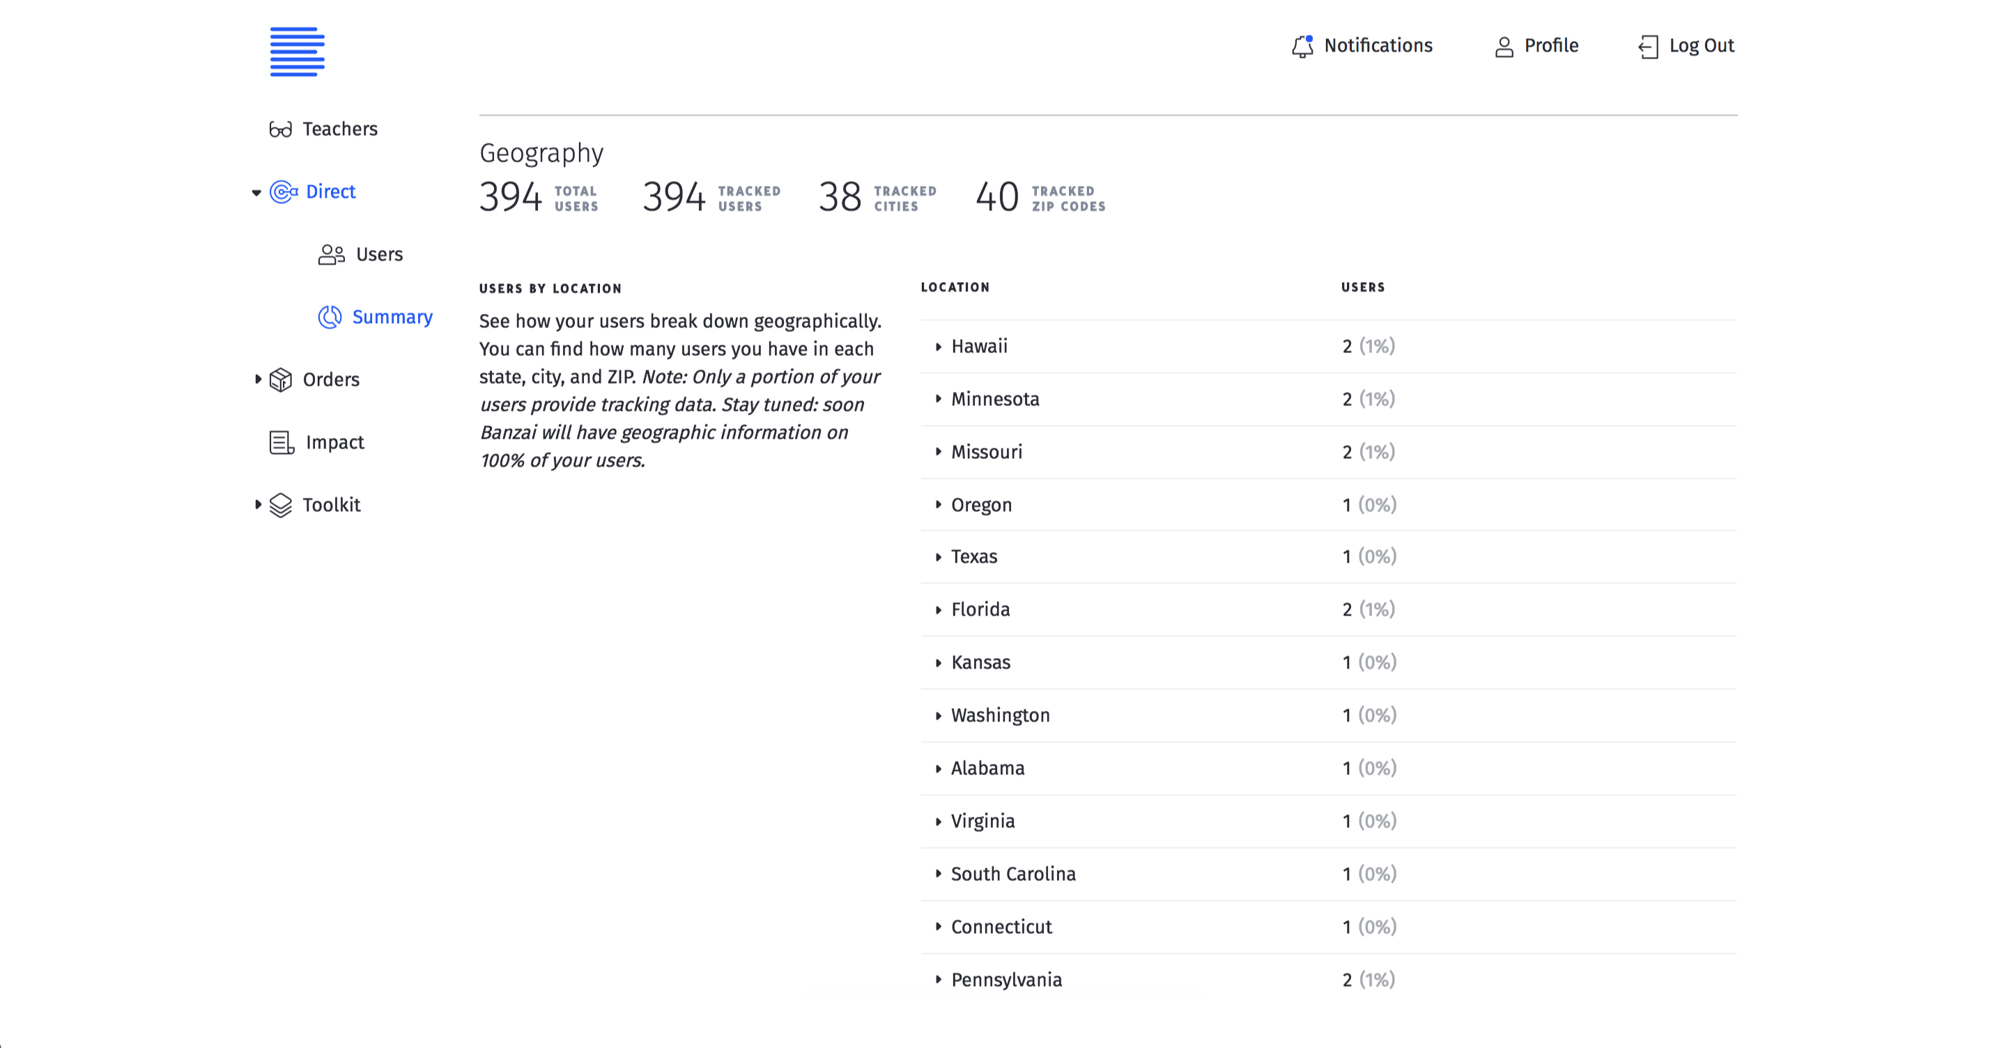Expand the South Carolina row triangle
This screenshot has width=2004, height=1048.
pos(938,874)
